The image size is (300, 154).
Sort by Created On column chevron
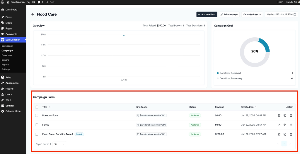256,107
